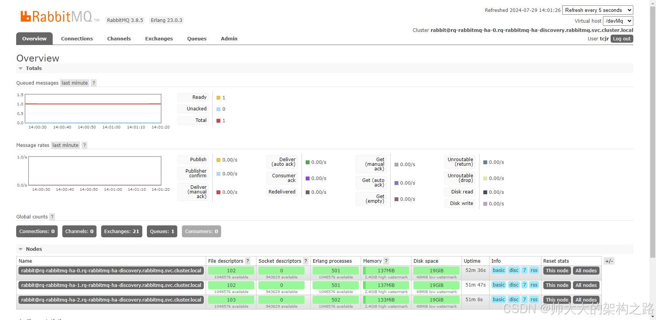Click the Connections: 0 count button
Viewport: 656px width, 320px height.
(x=37, y=231)
